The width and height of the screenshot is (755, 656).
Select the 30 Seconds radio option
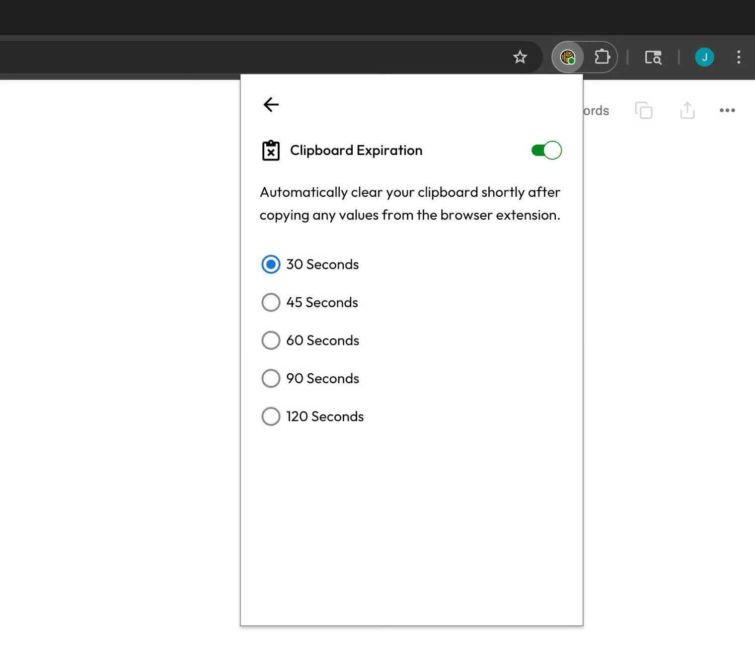click(271, 264)
